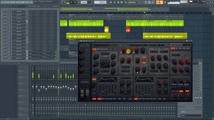Mute the Spire #2 channel via its green LED
Viewport: 214px width, 120px height.
2,12
